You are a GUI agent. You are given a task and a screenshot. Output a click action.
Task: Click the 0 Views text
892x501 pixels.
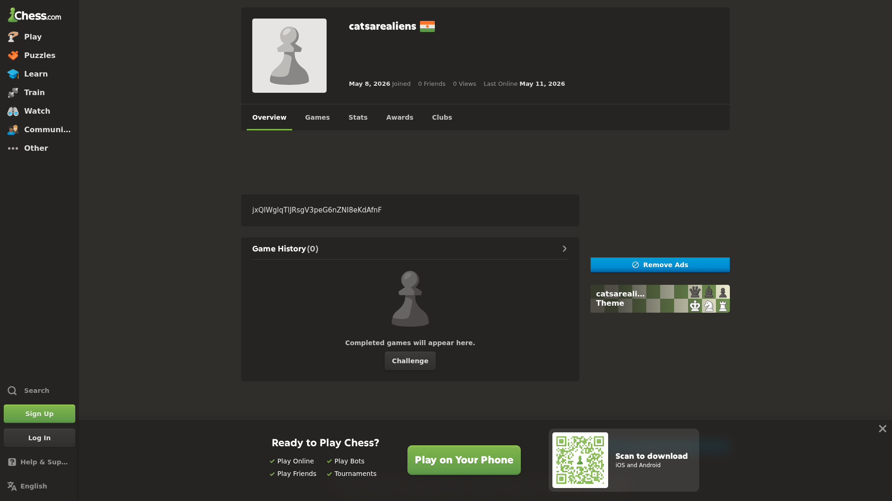(465, 84)
